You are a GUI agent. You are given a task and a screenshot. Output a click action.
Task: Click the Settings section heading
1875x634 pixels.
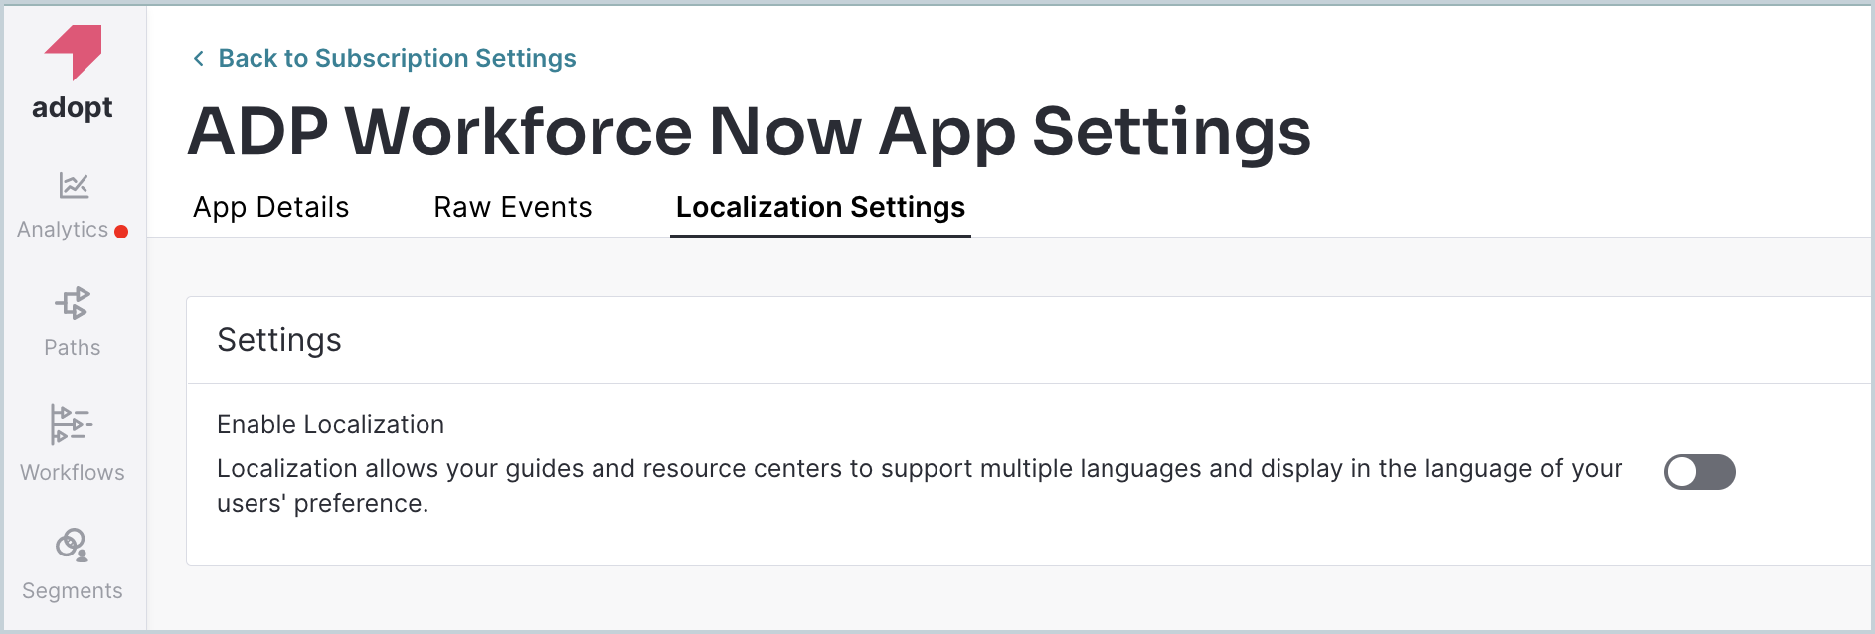click(x=279, y=339)
